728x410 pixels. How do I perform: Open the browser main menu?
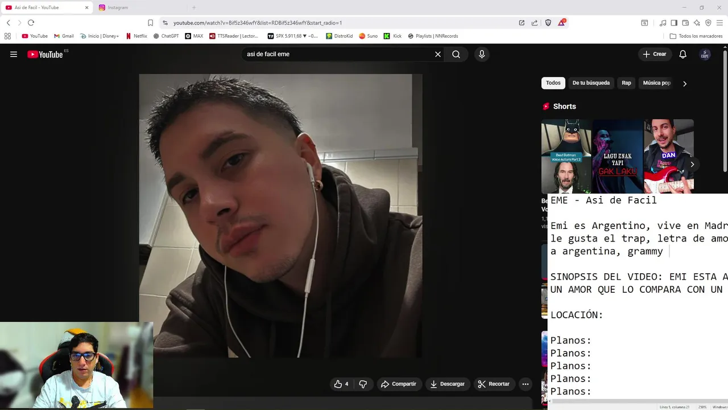(719, 23)
